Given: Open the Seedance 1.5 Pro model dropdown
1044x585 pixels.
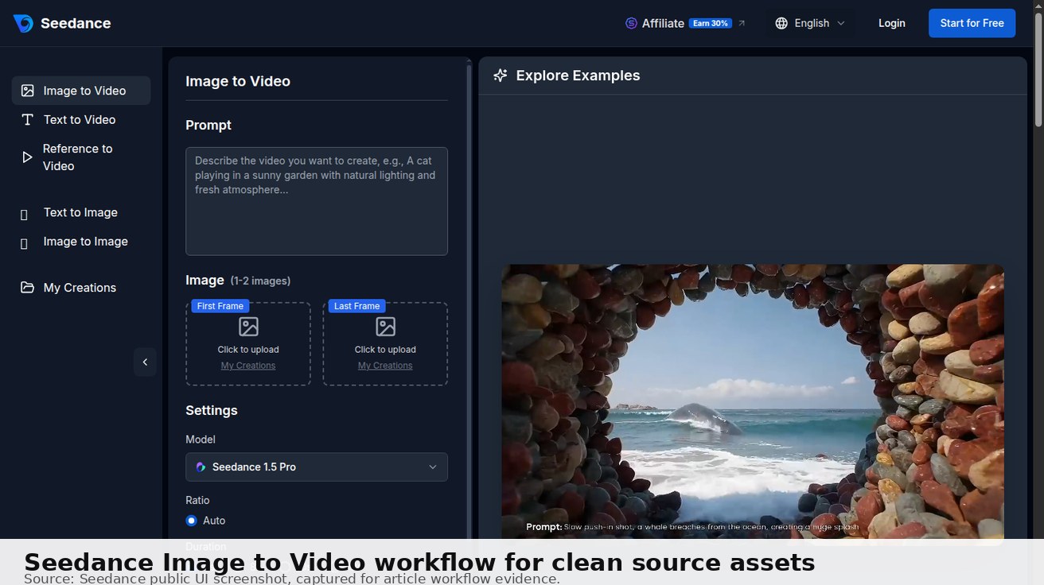Looking at the screenshot, I should click(317, 467).
